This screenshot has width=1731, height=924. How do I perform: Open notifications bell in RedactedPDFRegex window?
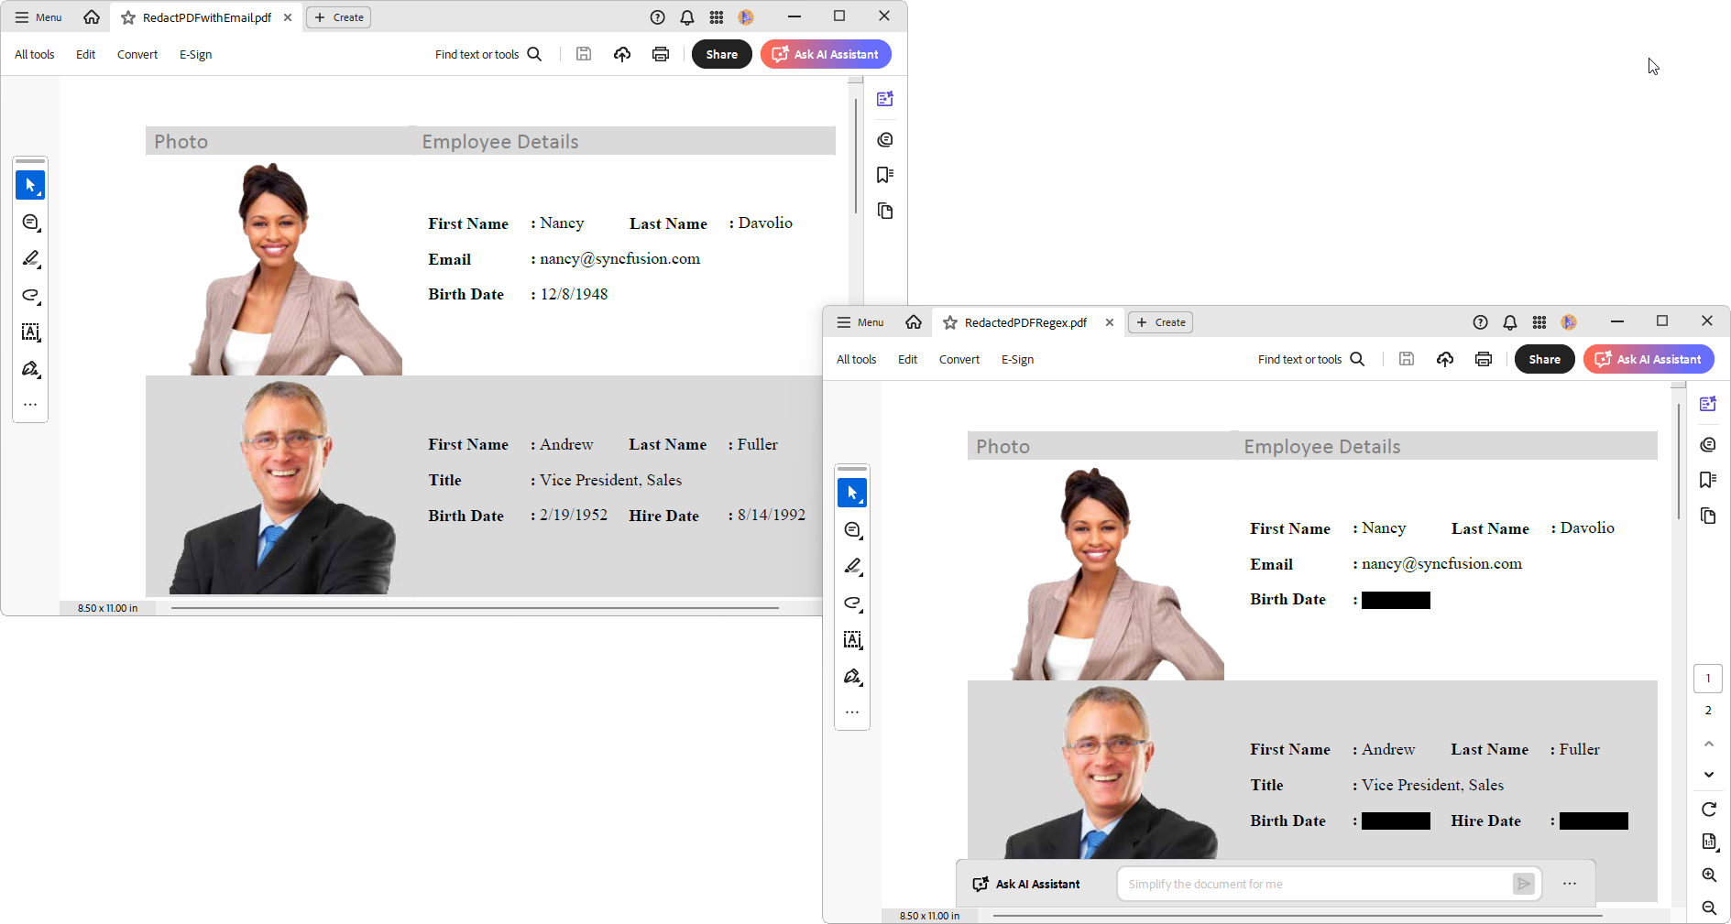(x=1509, y=322)
